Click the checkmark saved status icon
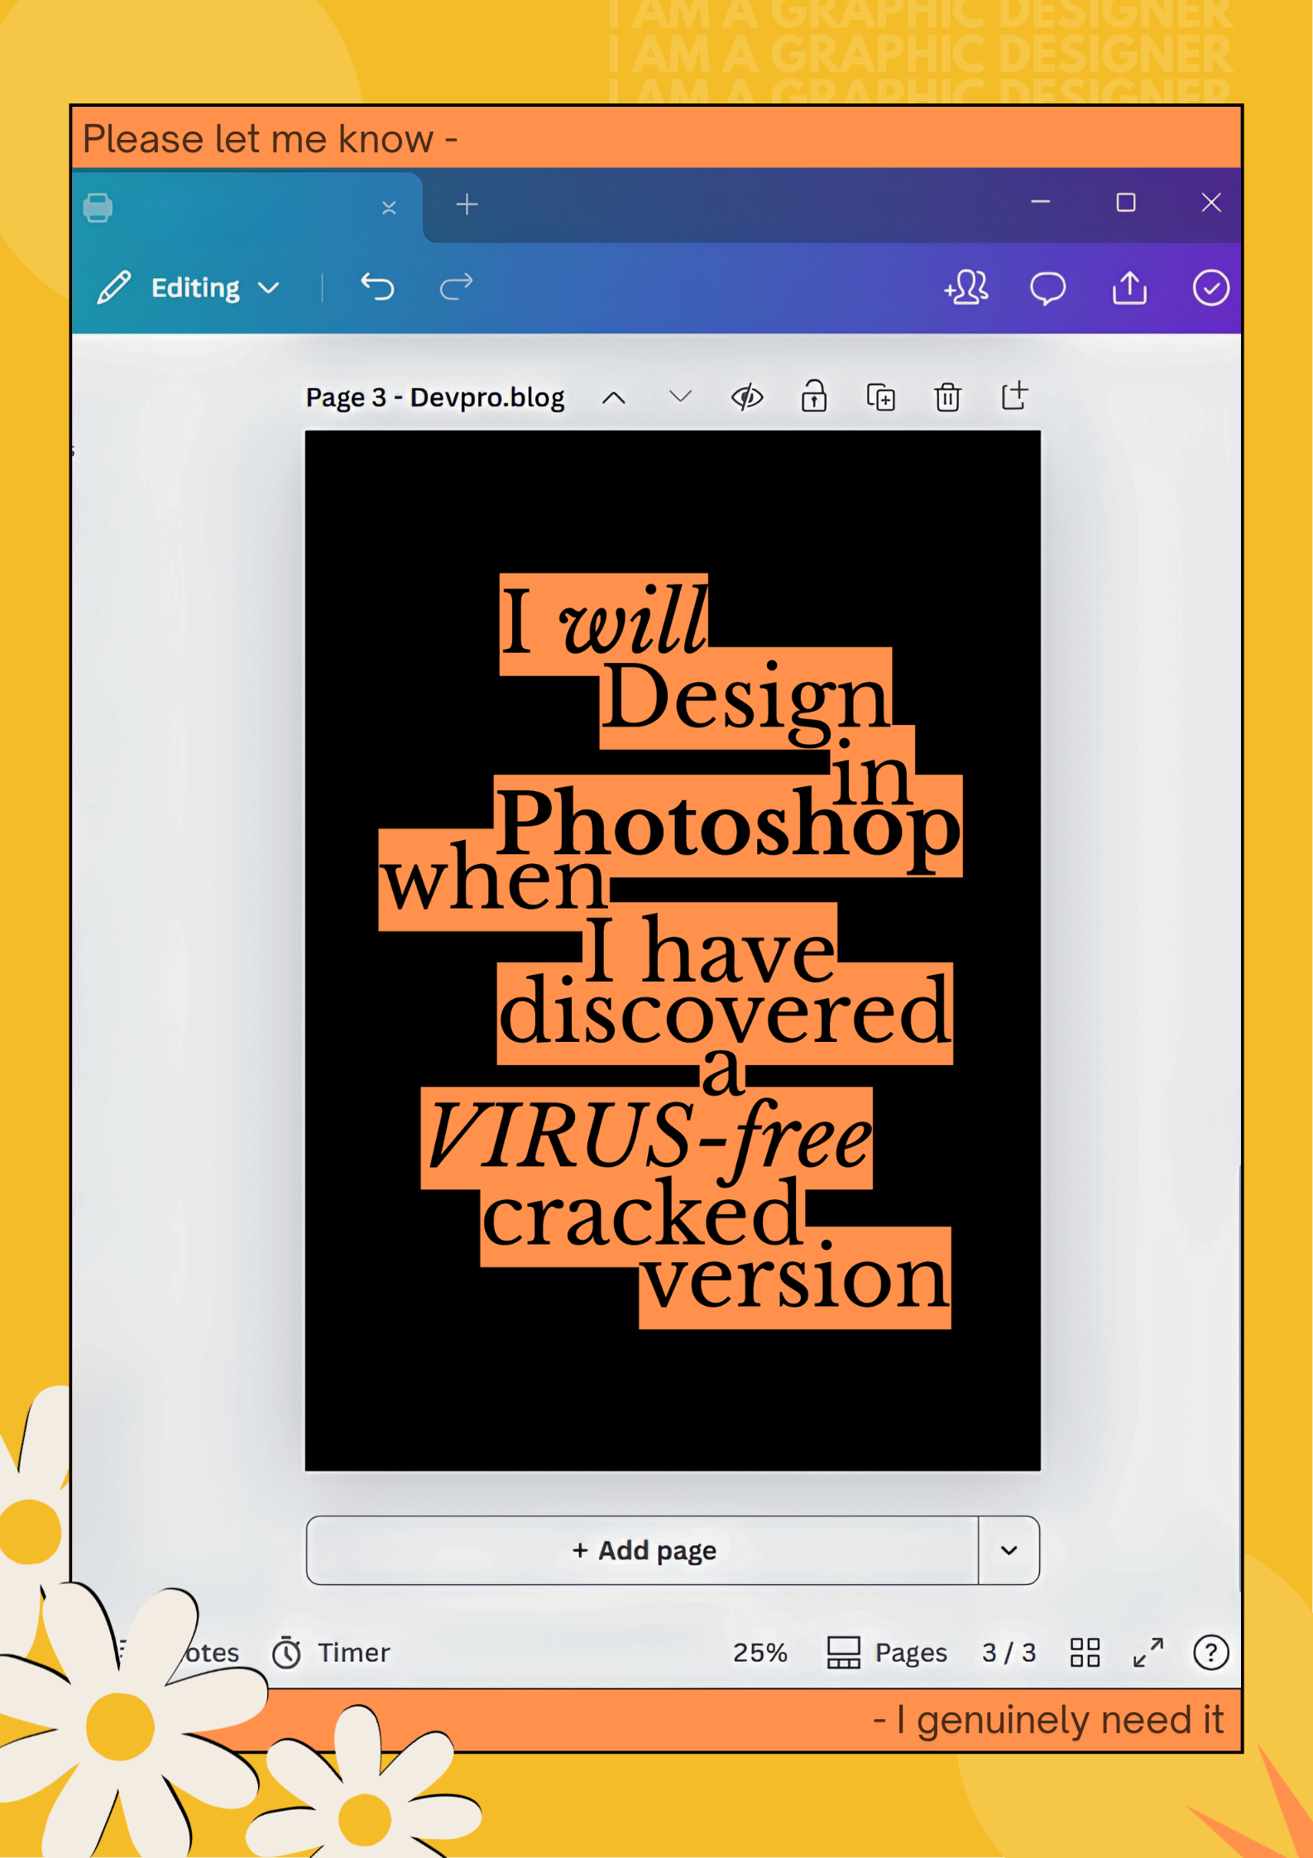 (x=1210, y=287)
